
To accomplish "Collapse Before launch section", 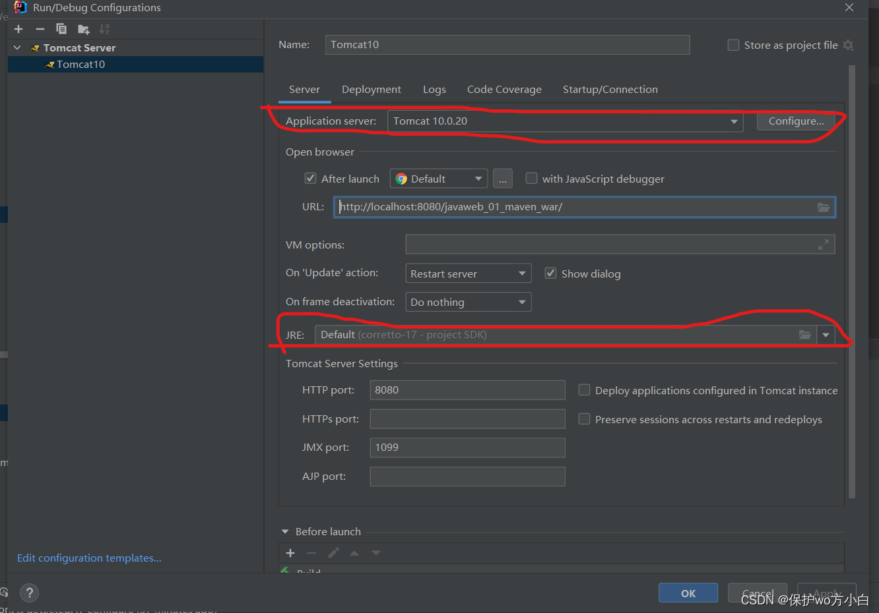I will click(x=285, y=531).
